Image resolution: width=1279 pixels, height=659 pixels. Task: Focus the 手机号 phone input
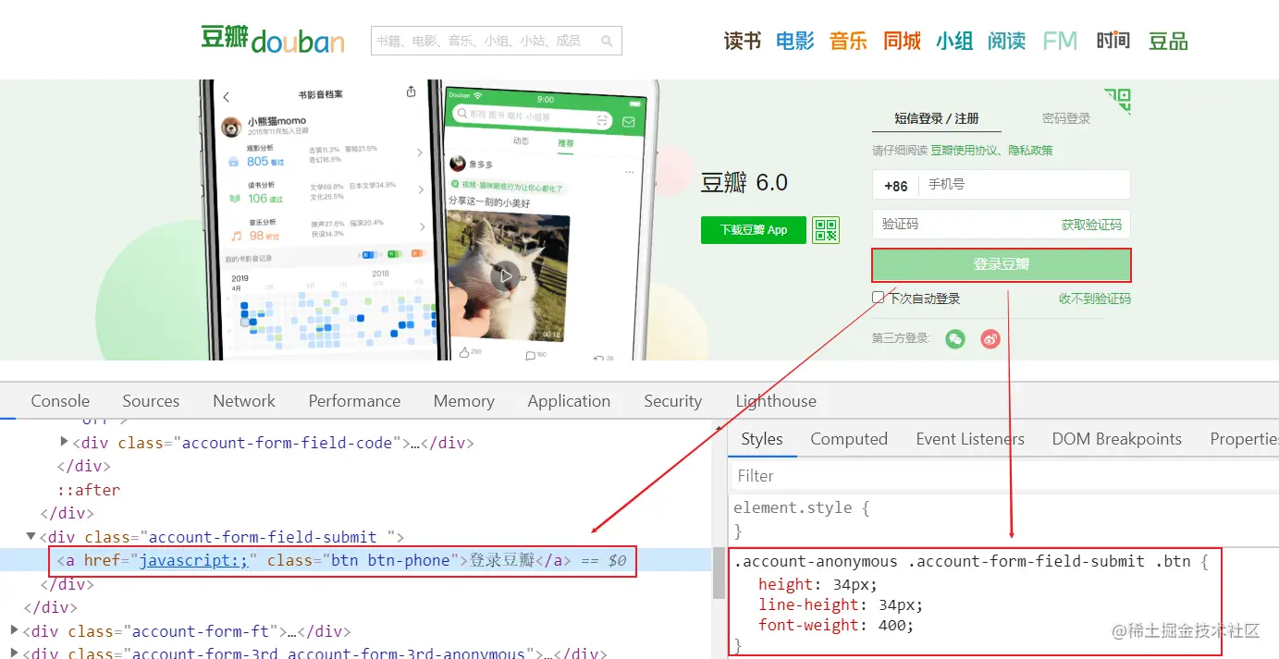click(1025, 185)
